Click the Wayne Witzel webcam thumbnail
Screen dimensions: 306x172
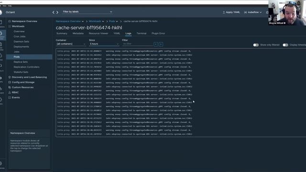[287, 13]
